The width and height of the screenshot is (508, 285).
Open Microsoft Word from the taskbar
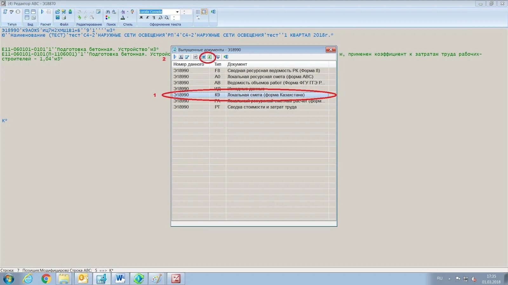pyautogui.click(x=120, y=279)
